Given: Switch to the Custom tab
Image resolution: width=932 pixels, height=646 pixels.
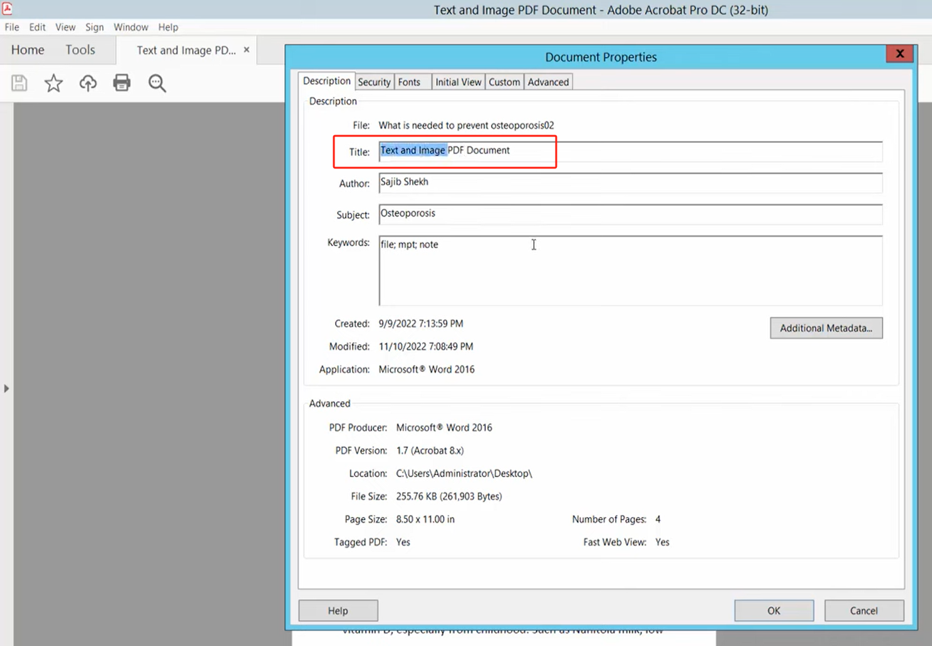Looking at the screenshot, I should point(504,82).
